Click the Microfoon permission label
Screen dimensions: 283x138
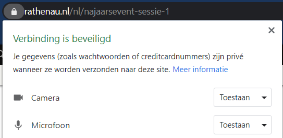tap(51, 126)
